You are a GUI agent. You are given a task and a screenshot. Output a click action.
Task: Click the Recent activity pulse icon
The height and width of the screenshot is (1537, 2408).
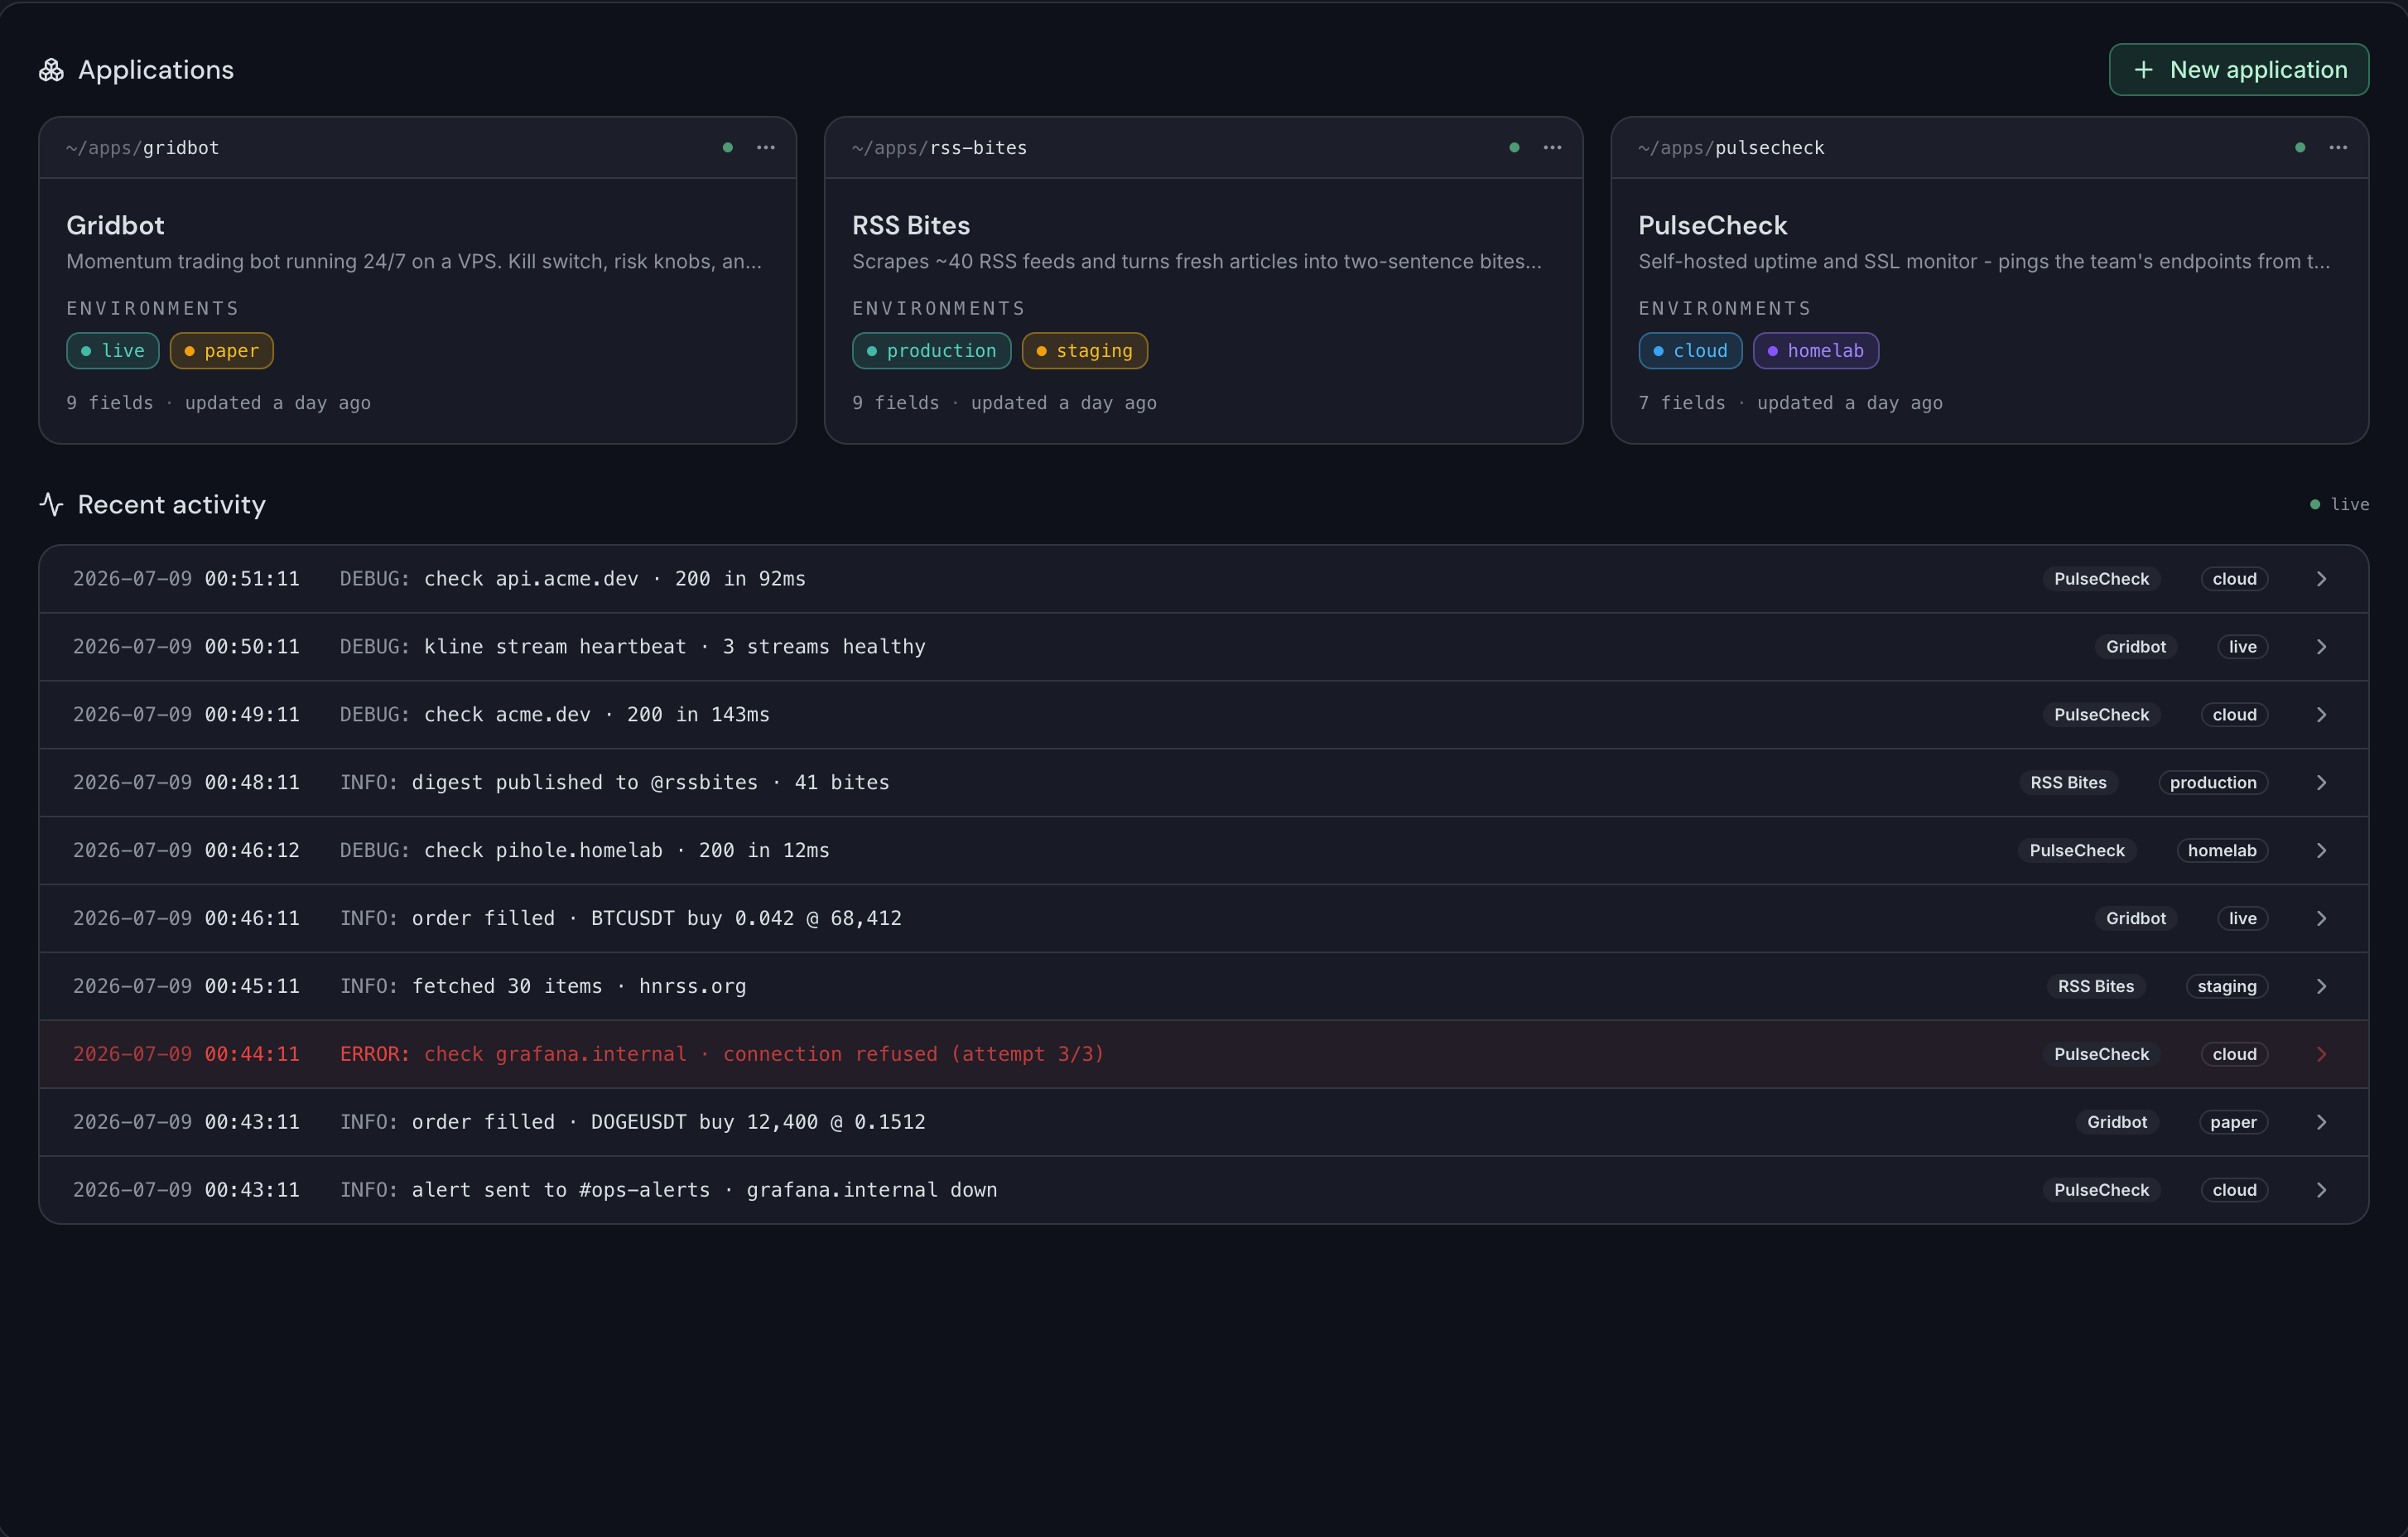coord(51,504)
